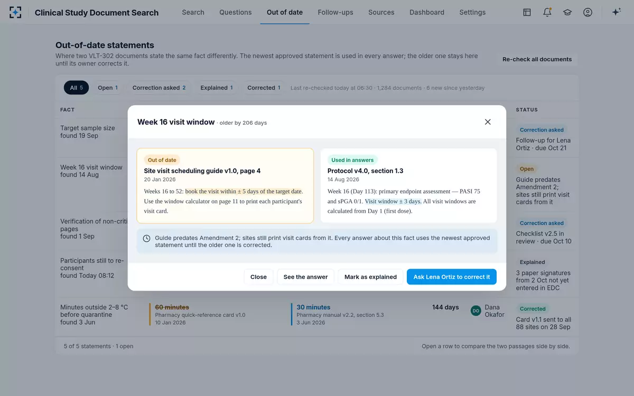Open the user profile icon

pos(588,12)
